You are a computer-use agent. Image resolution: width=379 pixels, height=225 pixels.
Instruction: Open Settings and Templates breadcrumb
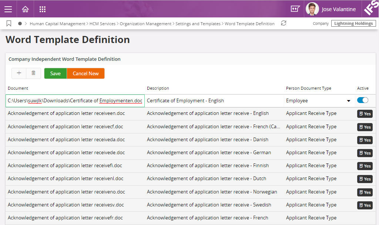tap(198, 24)
